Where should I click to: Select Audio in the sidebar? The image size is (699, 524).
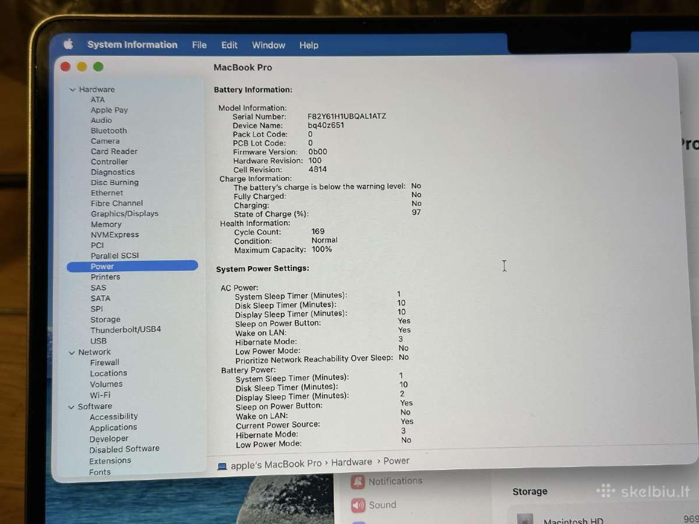(101, 120)
